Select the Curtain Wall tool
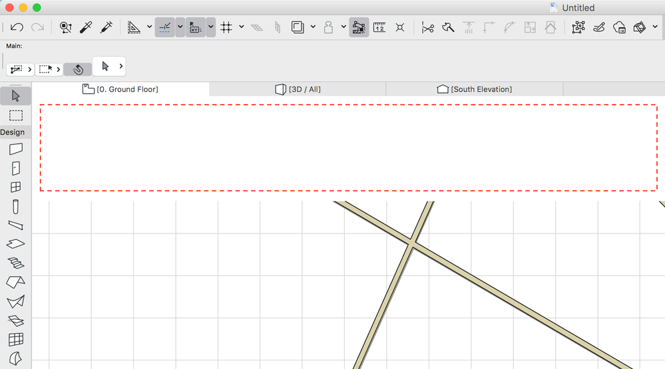Viewport: 665px width, 369px height. (16, 339)
